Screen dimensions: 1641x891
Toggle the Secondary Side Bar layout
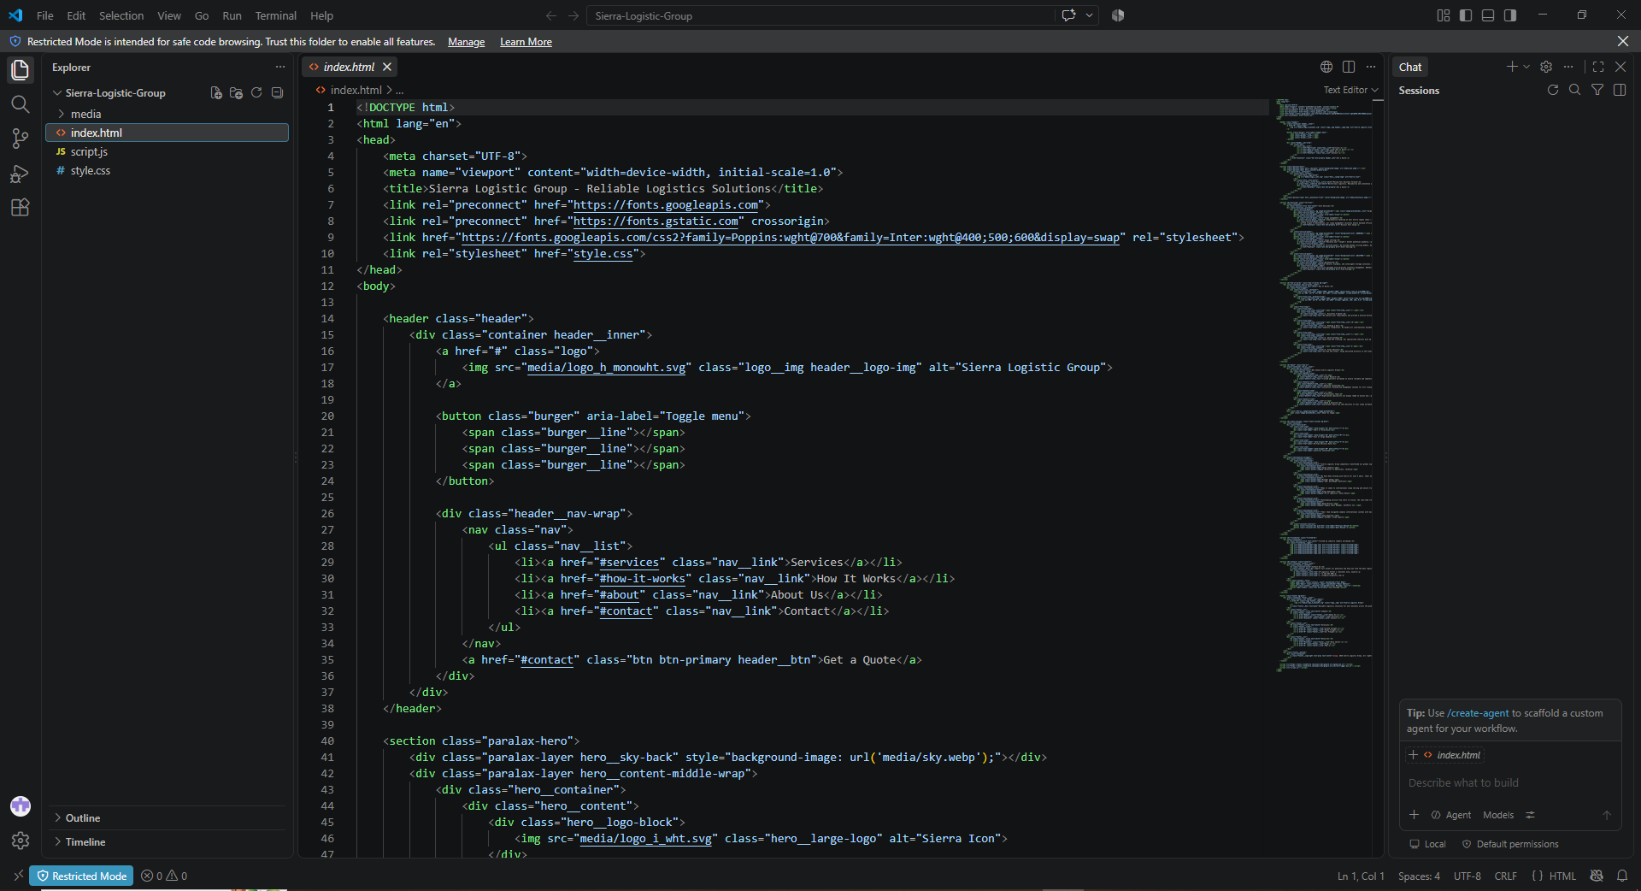pyautogui.click(x=1510, y=15)
